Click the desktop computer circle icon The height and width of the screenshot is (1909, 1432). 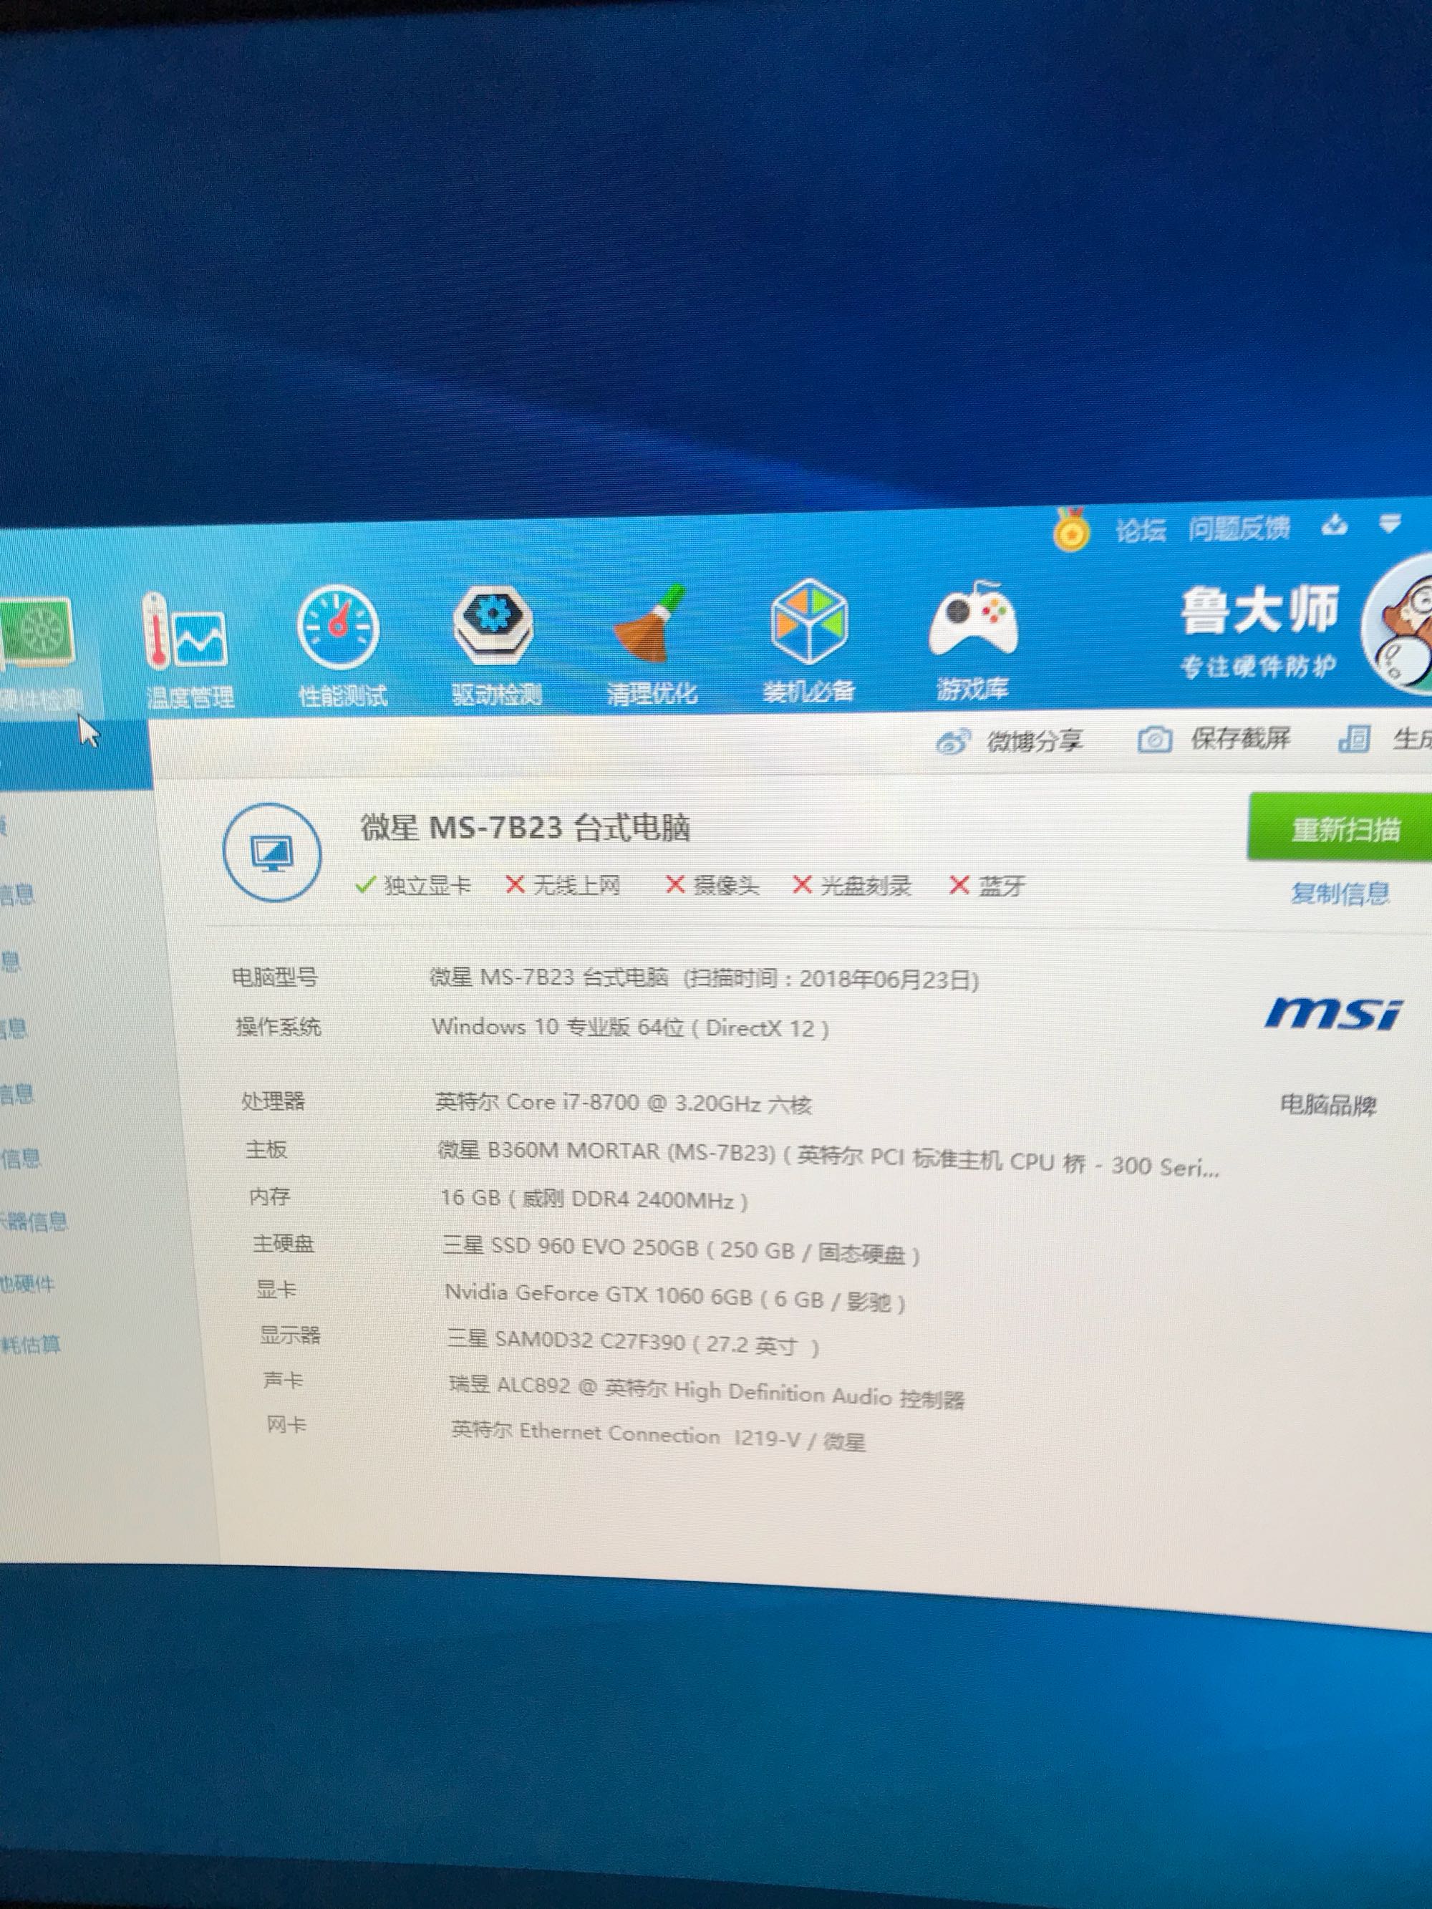(272, 853)
